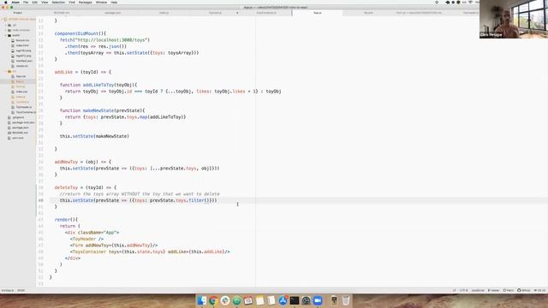Click line number 40 in the gutter
This screenshot has width=548, height=308.
tap(41, 200)
